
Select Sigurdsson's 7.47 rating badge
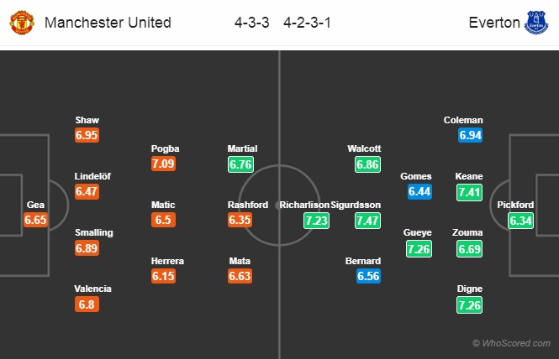click(x=367, y=221)
